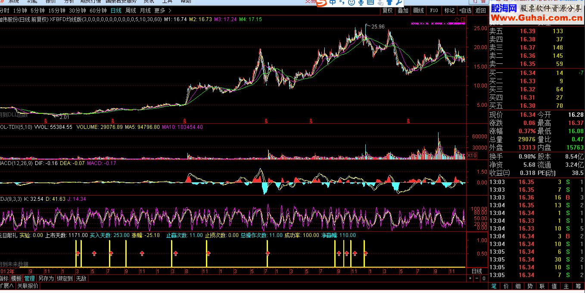The height and width of the screenshot is (293, 585).
Task: Open the 期货行情 menu
Action: [90, 2]
